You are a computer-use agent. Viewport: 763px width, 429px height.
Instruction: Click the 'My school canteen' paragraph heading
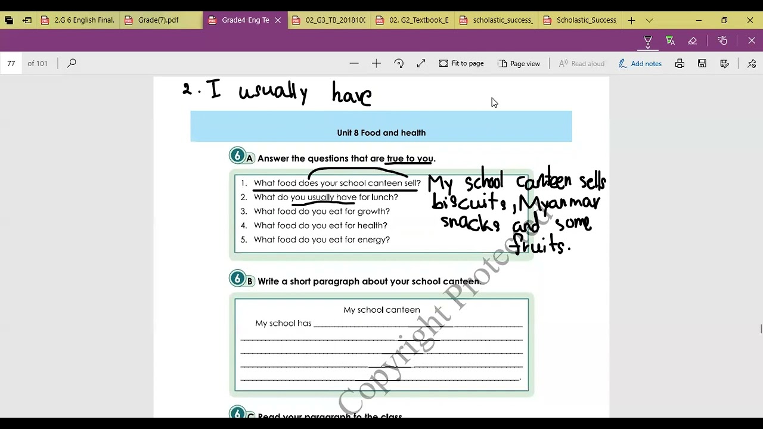tap(381, 310)
